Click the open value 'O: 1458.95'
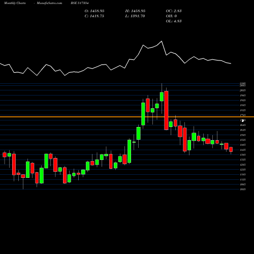 pyautogui.click(x=94, y=11)
